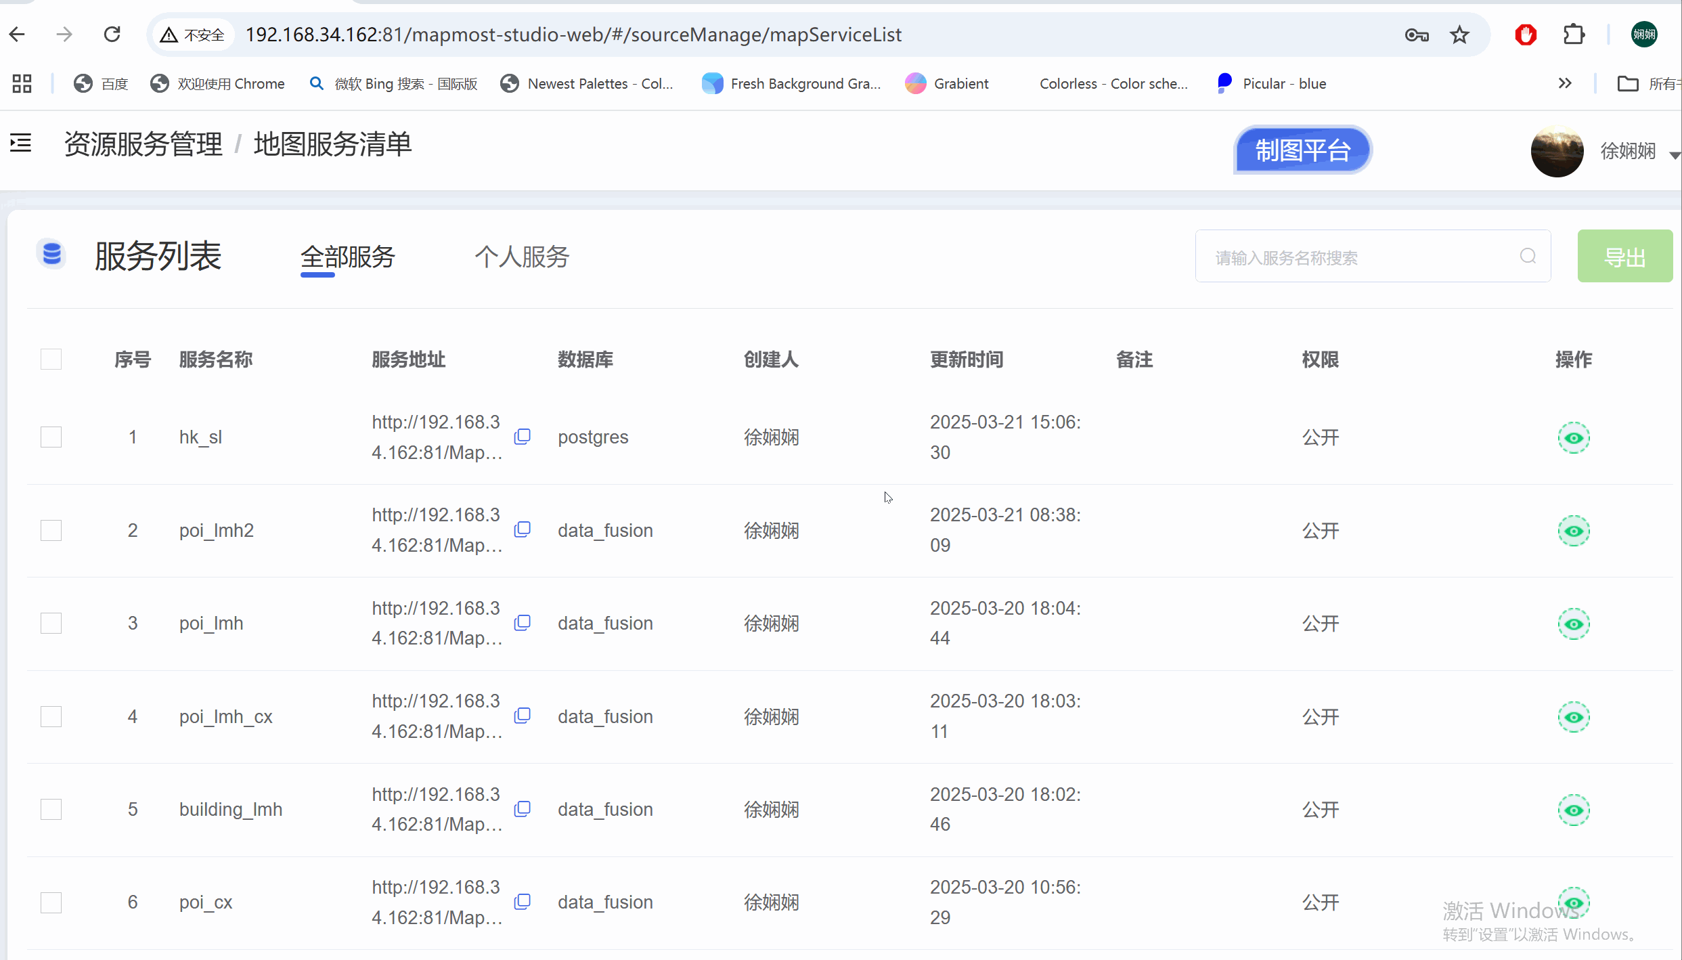The width and height of the screenshot is (1682, 960).
Task: Copy the hk_sl service address
Action: point(523,436)
